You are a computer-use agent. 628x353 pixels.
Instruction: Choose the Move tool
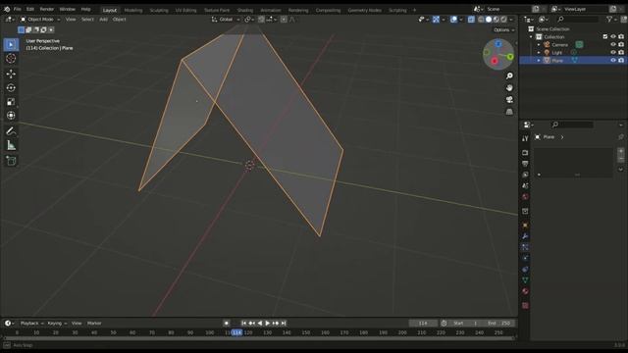(x=11, y=74)
